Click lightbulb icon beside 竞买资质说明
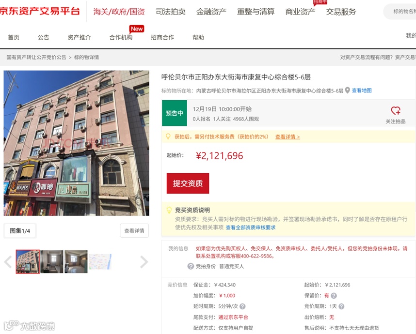The width and height of the screenshot is (416, 334). [x=169, y=210]
